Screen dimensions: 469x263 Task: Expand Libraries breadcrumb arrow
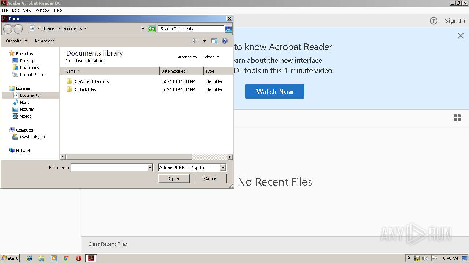click(59, 28)
